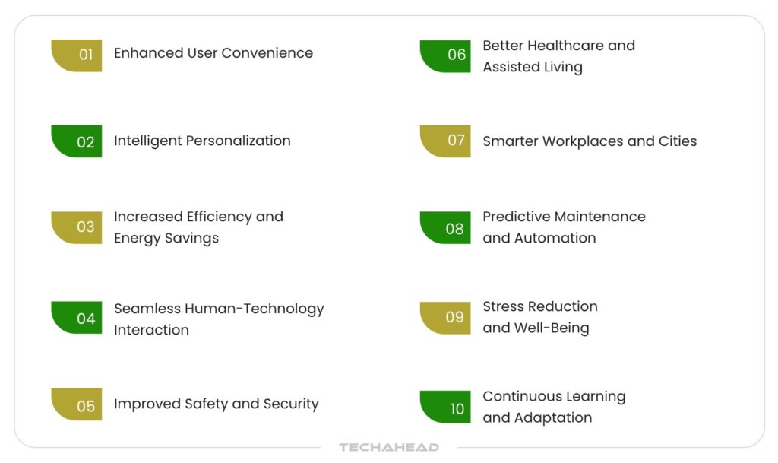Select the green 10 number badge

(x=446, y=408)
